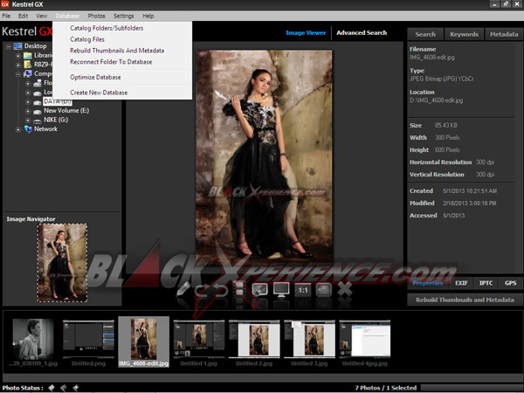Click first Photo Status flag icon
Image resolution: width=524 pixels, height=393 pixels.
pos(52,388)
